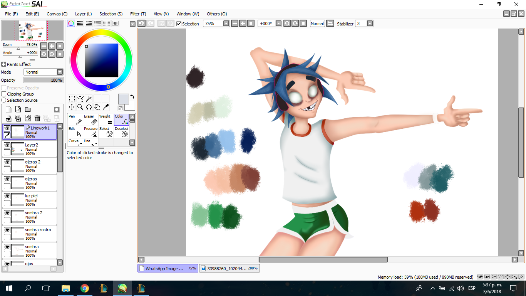Select the Rotate view tool
Image resolution: width=526 pixels, height=296 pixels.
[89, 107]
